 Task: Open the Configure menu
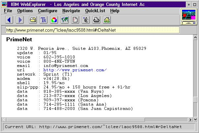pos(48,11)
